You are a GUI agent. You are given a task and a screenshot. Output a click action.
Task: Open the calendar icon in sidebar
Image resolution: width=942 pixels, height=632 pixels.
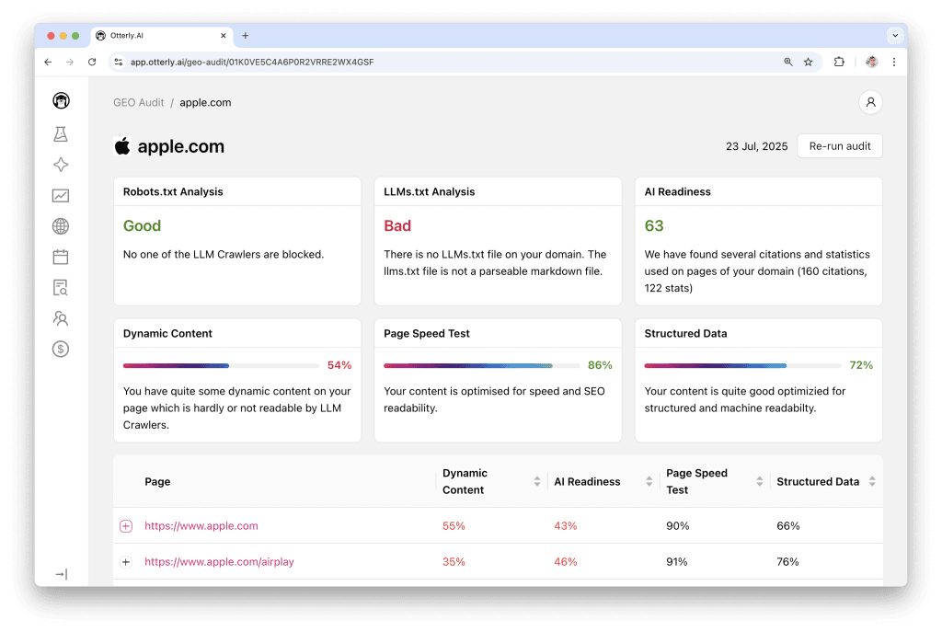[61, 257]
